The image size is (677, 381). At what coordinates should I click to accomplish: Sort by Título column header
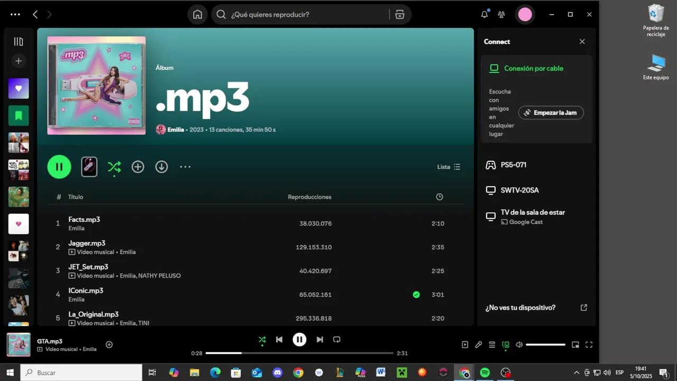(76, 197)
